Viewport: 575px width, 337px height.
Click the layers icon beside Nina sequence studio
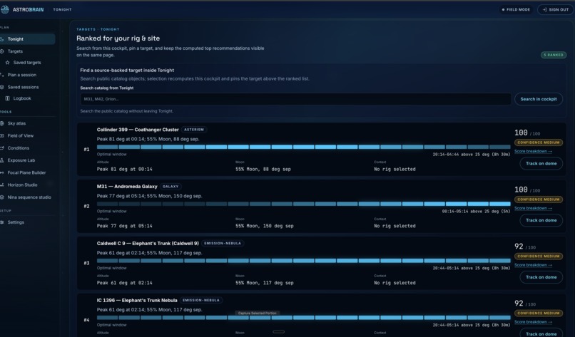click(2, 197)
